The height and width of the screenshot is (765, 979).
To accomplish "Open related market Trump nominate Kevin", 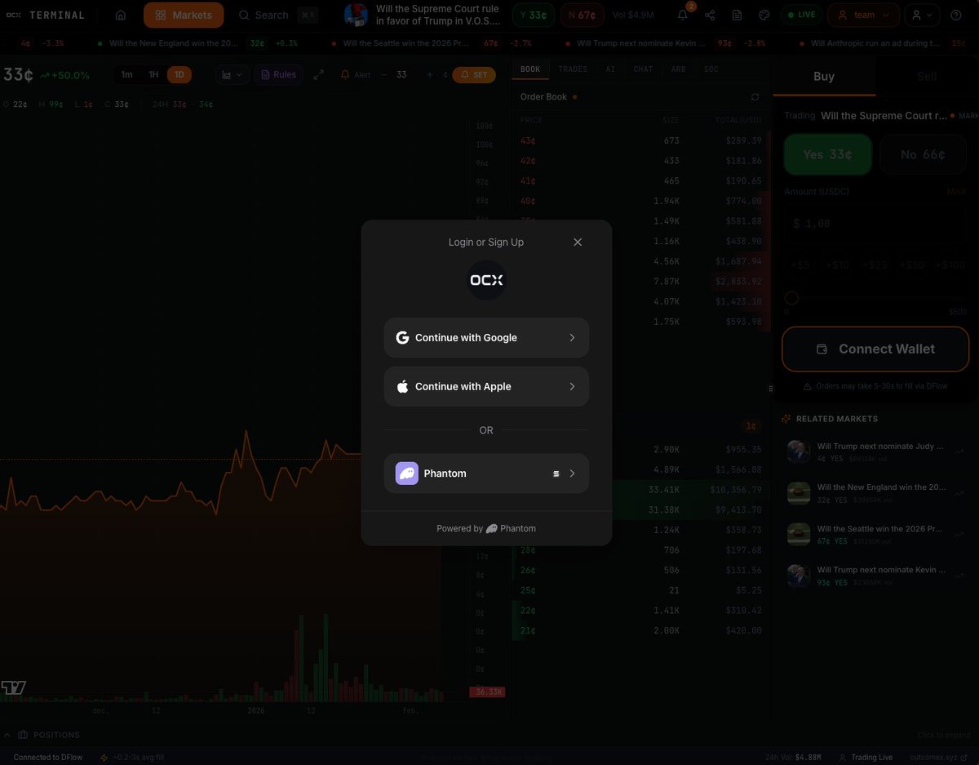I will click(x=875, y=575).
